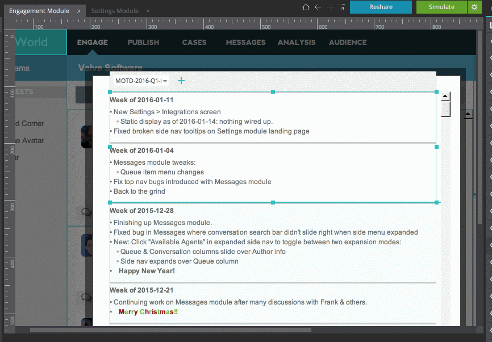Image resolution: width=492 pixels, height=342 pixels.
Task: Click the 'Happy New Year!' text
Action: click(147, 271)
